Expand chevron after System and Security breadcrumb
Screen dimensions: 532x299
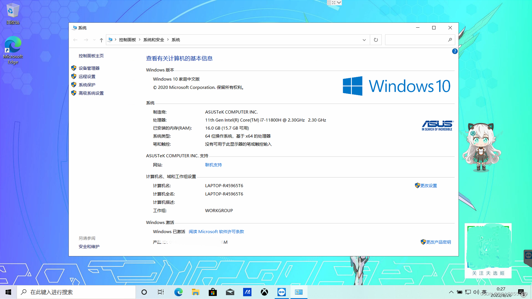168,40
